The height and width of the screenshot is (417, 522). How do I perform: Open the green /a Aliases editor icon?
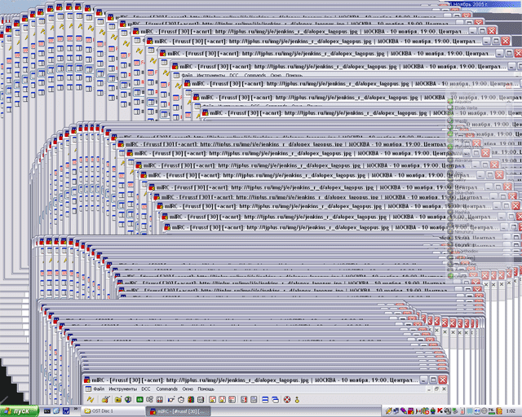139,399
